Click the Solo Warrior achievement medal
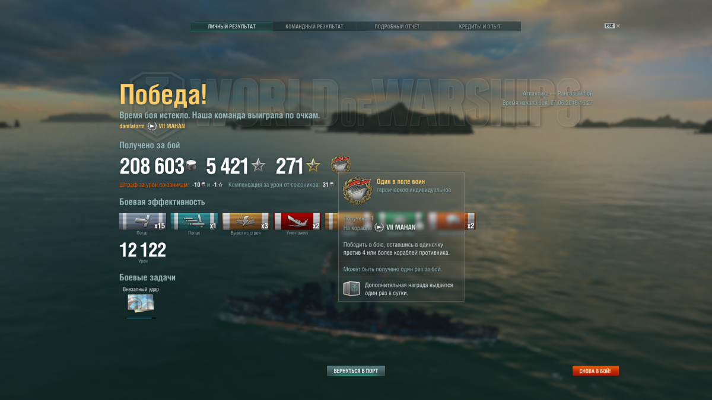Viewport: 712px width, 400px height. tap(341, 165)
